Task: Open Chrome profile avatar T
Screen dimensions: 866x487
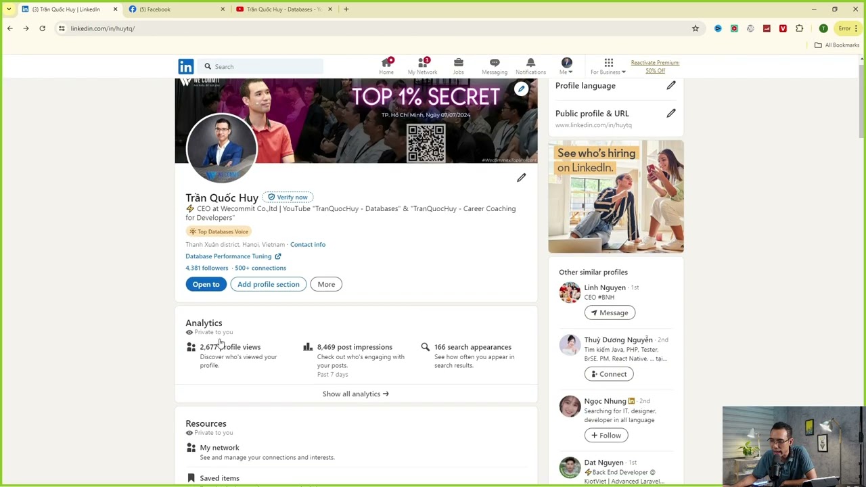Action: [x=823, y=28]
